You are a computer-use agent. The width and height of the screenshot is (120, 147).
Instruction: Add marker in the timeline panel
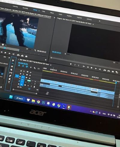31,67
